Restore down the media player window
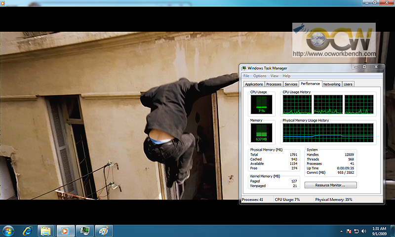The height and width of the screenshot is (237, 395). pyautogui.click(x=375, y=3)
